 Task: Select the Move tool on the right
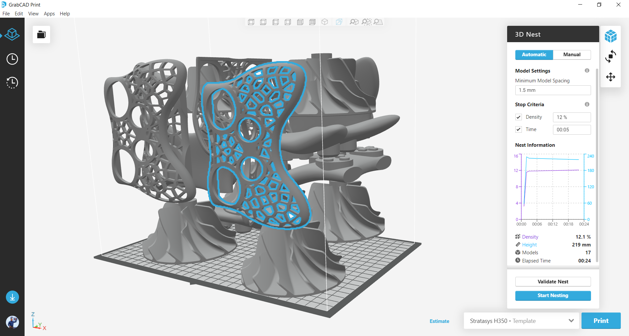611,77
